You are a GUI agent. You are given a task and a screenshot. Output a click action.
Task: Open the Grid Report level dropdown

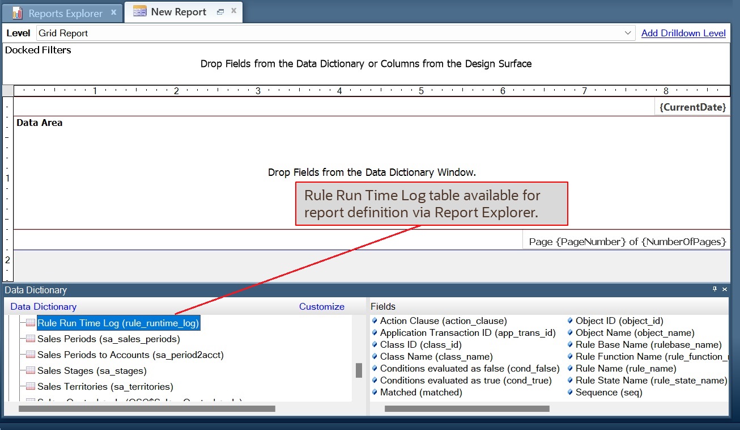coord(628,33)
